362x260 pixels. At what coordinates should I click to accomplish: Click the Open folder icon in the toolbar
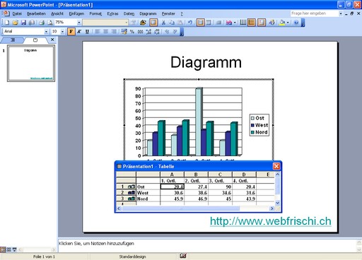tap(15, 23)
